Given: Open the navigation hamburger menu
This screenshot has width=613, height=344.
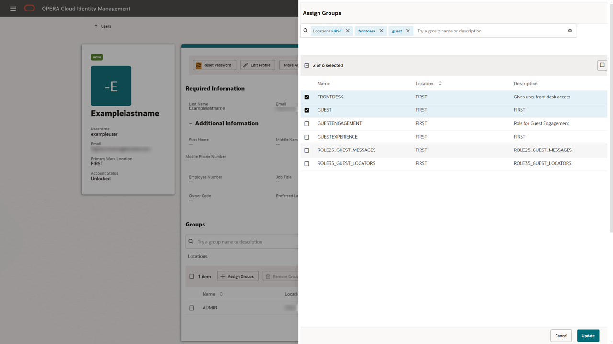Looking at the screenshot, I should point(13,8).
